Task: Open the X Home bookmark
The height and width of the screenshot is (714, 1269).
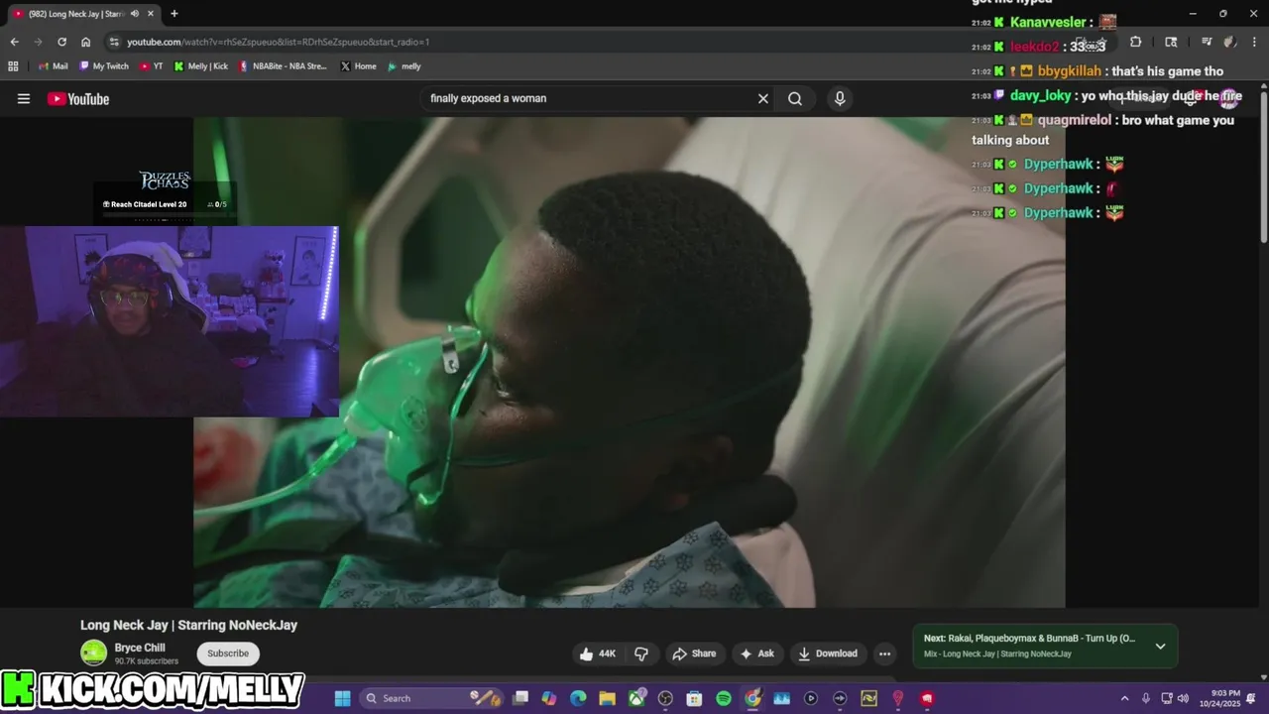Action: (358, 66)
